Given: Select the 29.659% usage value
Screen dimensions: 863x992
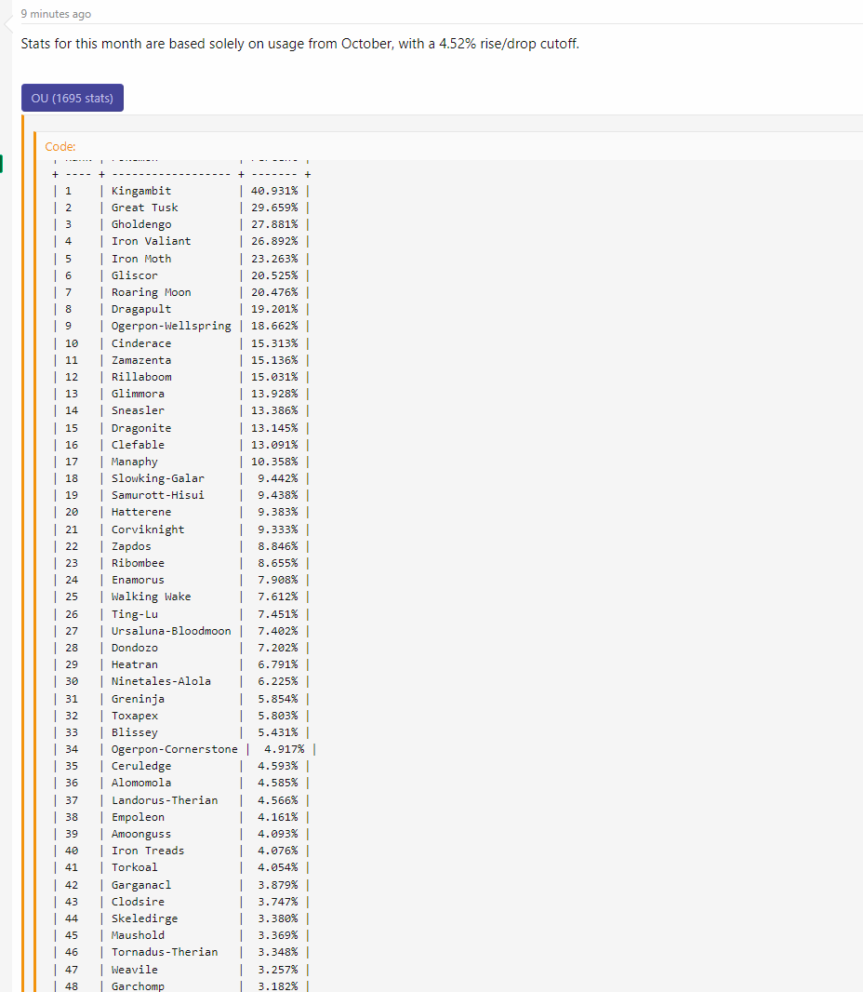Looking at the screenshot, I should 274,208.
